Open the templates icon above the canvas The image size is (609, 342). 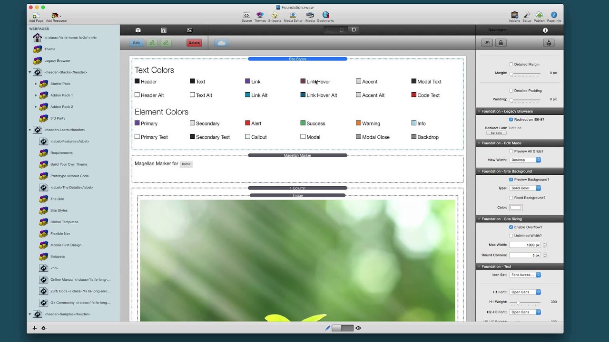point(164,30)
